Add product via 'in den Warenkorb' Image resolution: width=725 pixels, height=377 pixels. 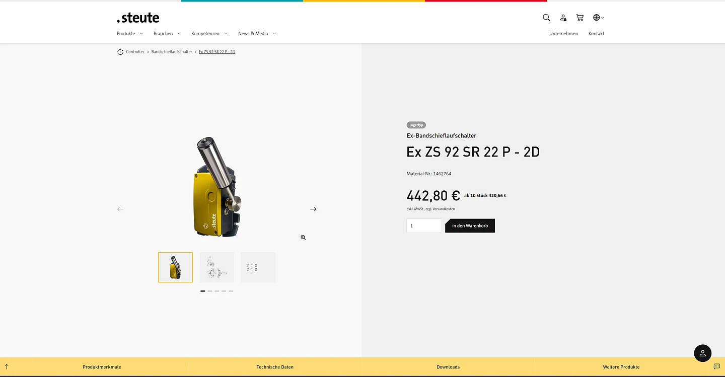[470, 225]
